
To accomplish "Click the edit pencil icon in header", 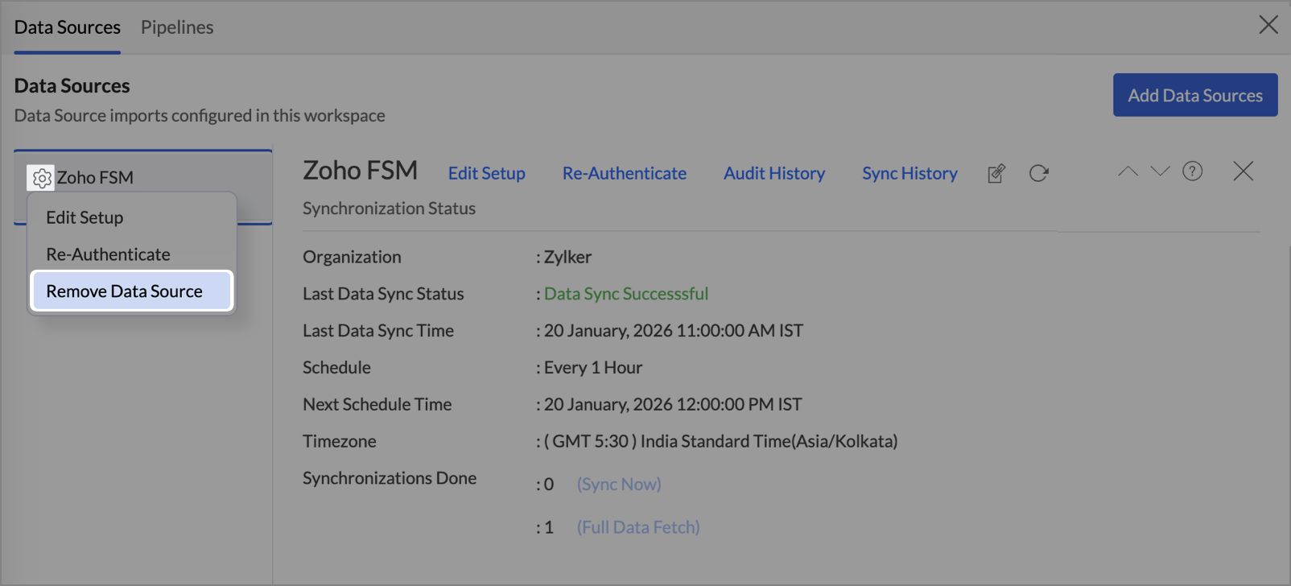I will (996, 173).
